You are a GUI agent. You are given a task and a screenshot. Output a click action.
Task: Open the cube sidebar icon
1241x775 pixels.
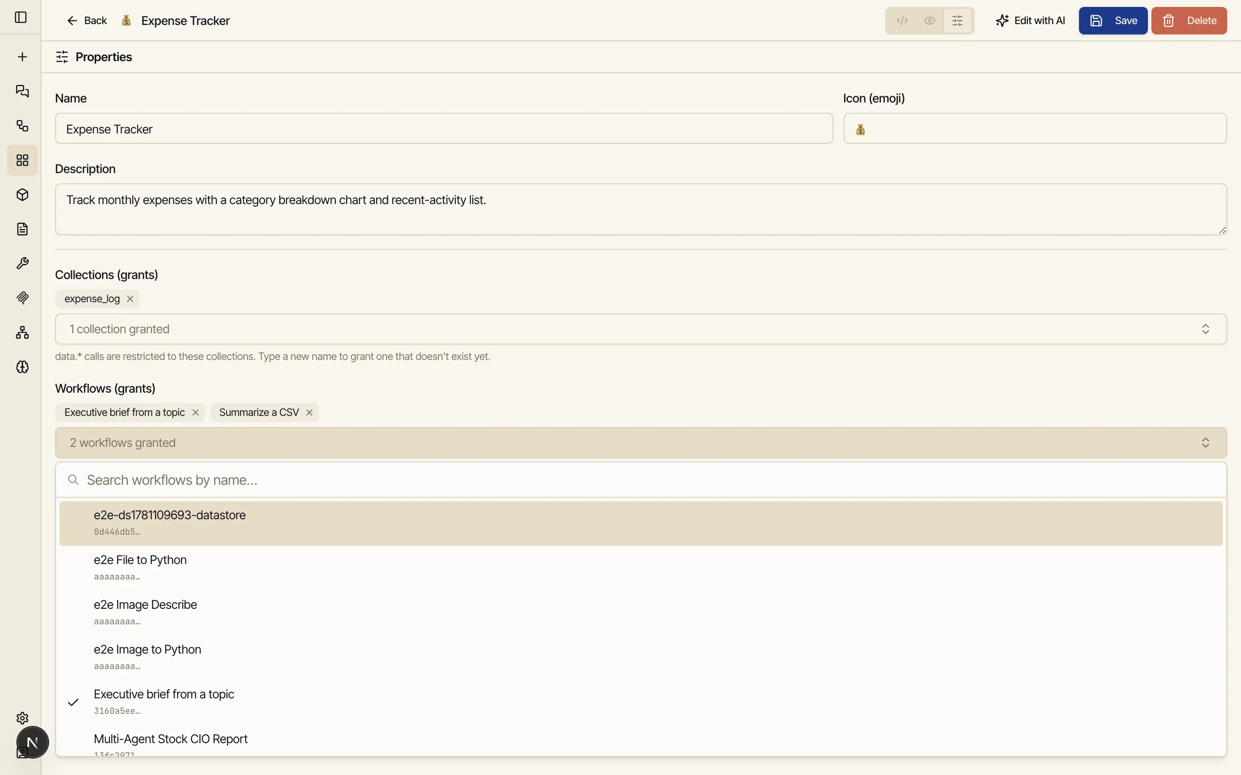coord(22,195)
